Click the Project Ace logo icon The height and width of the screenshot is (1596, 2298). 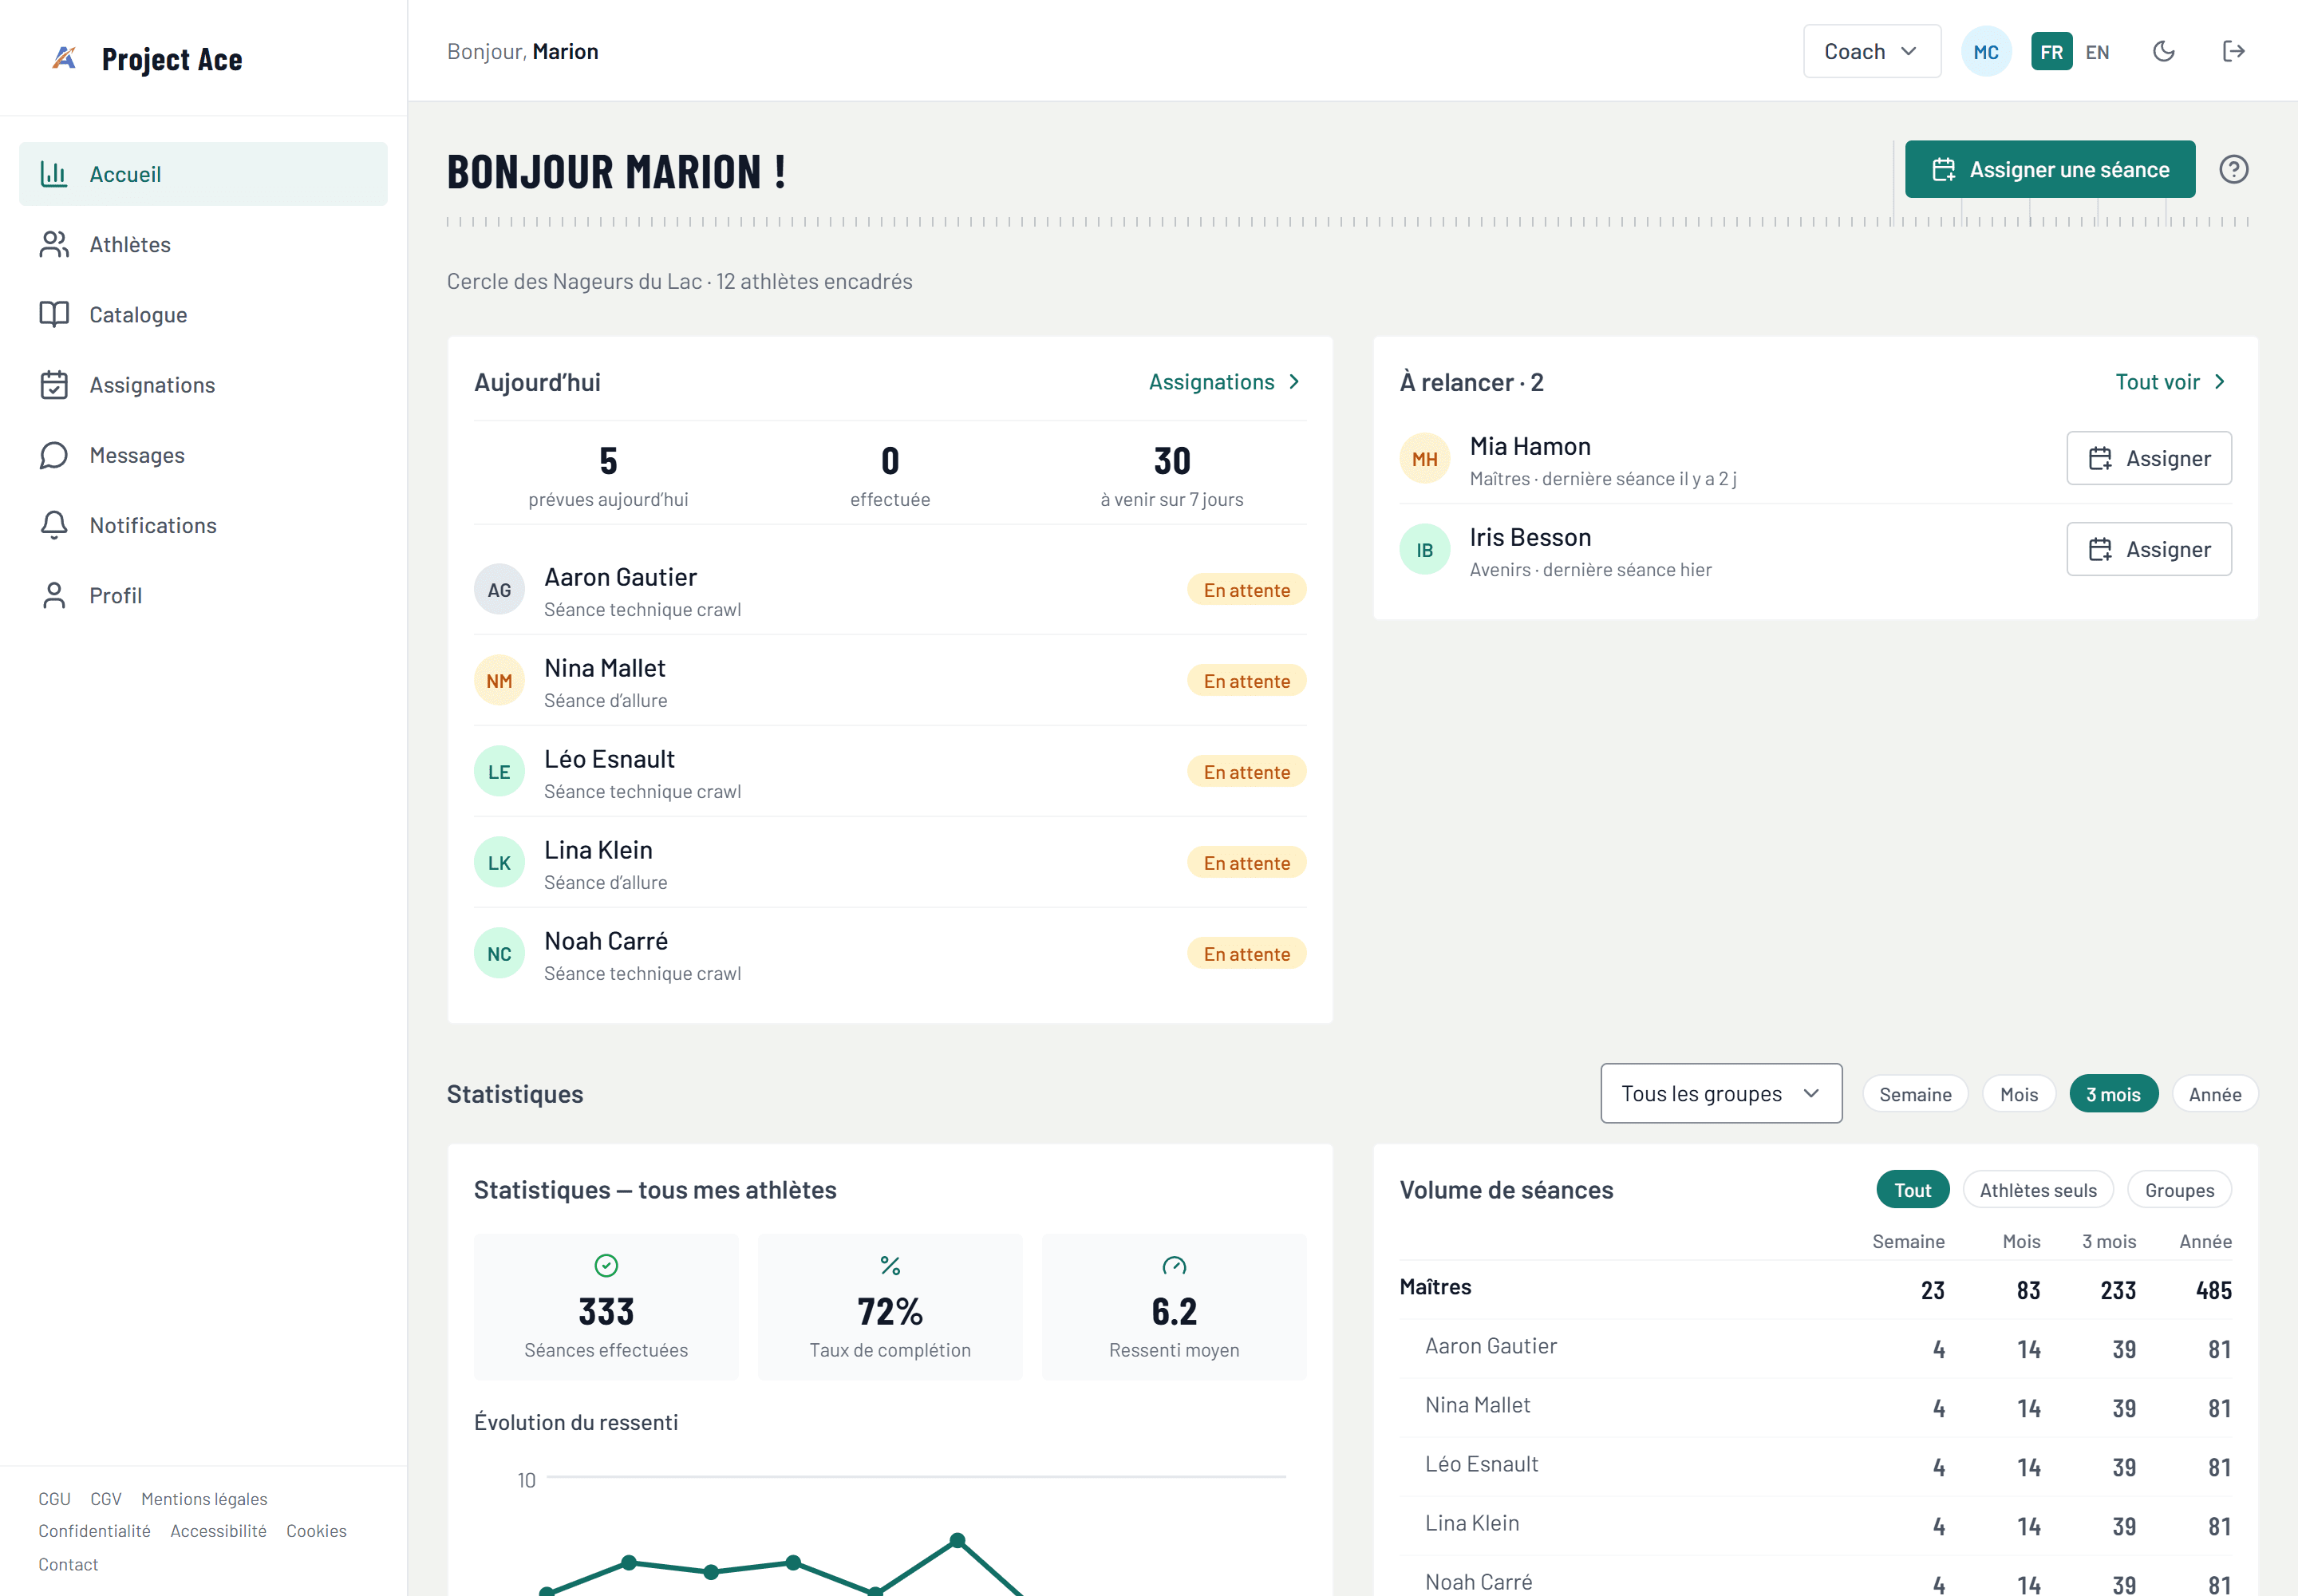[x=64, y=59]
